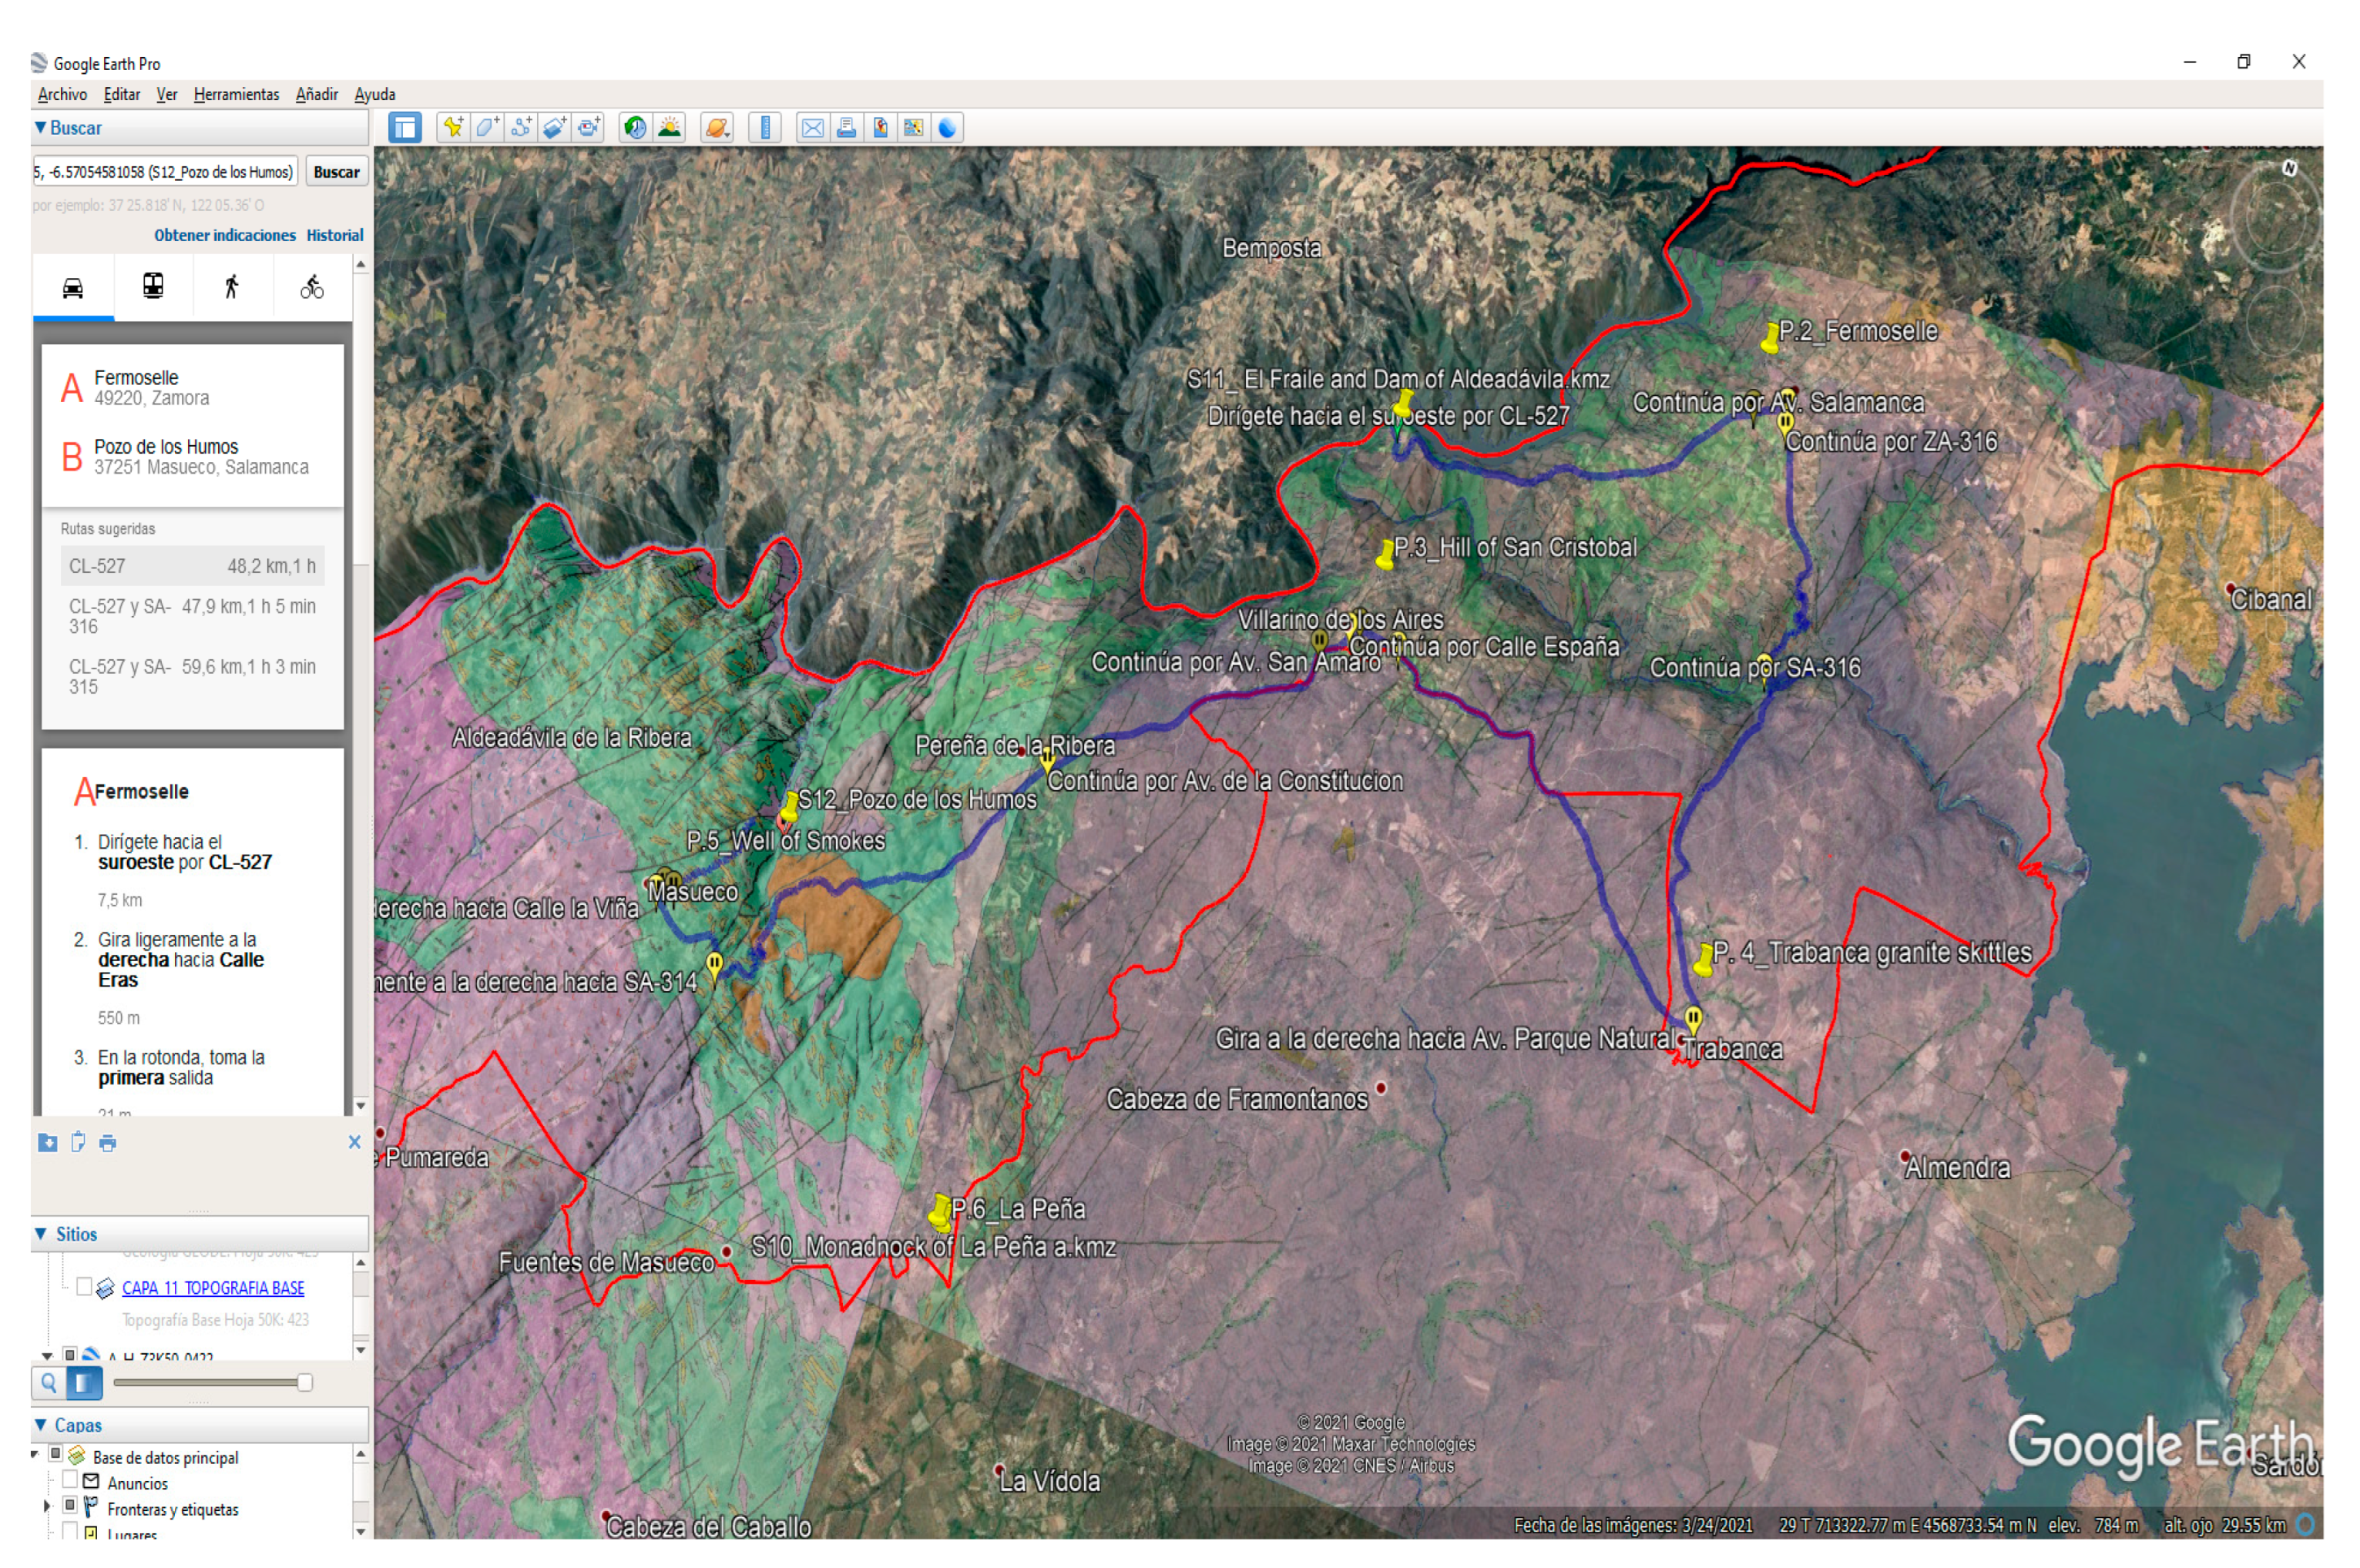The width and height of the screenshot is (2360, 1568).
Task: Click the Add Polygon toolbar icon
Action: [487, 128]
